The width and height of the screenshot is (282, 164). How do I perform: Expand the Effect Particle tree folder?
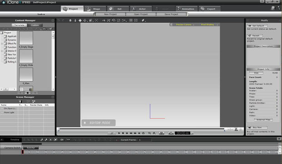pos(2,43)
